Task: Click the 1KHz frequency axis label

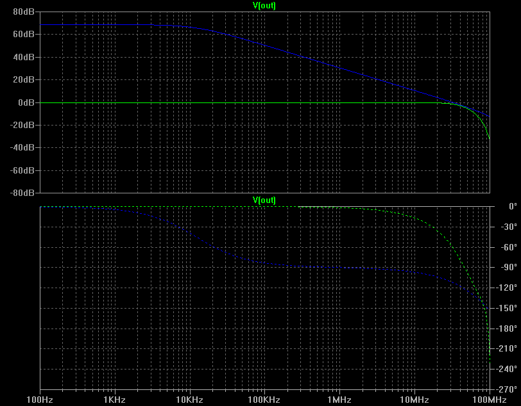Action: pyautogui.click(x=115, y=400)
